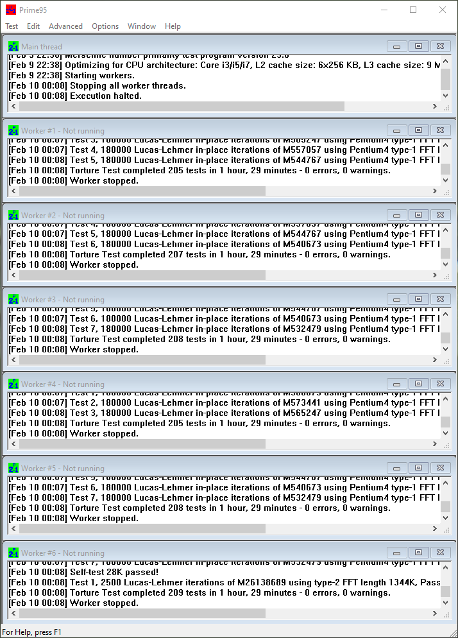458x638 pixels.
Task: Click the Worker #1 window icon
Action: (13, 130)
